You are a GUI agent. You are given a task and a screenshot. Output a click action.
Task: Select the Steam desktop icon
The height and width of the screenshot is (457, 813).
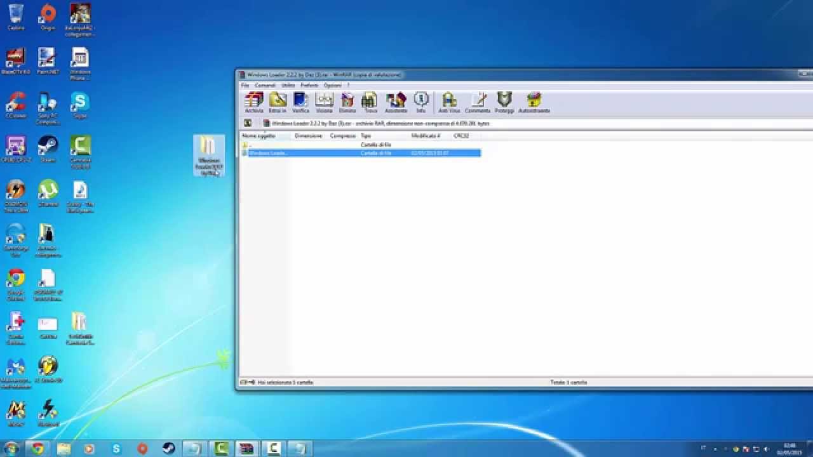[48, 150]
